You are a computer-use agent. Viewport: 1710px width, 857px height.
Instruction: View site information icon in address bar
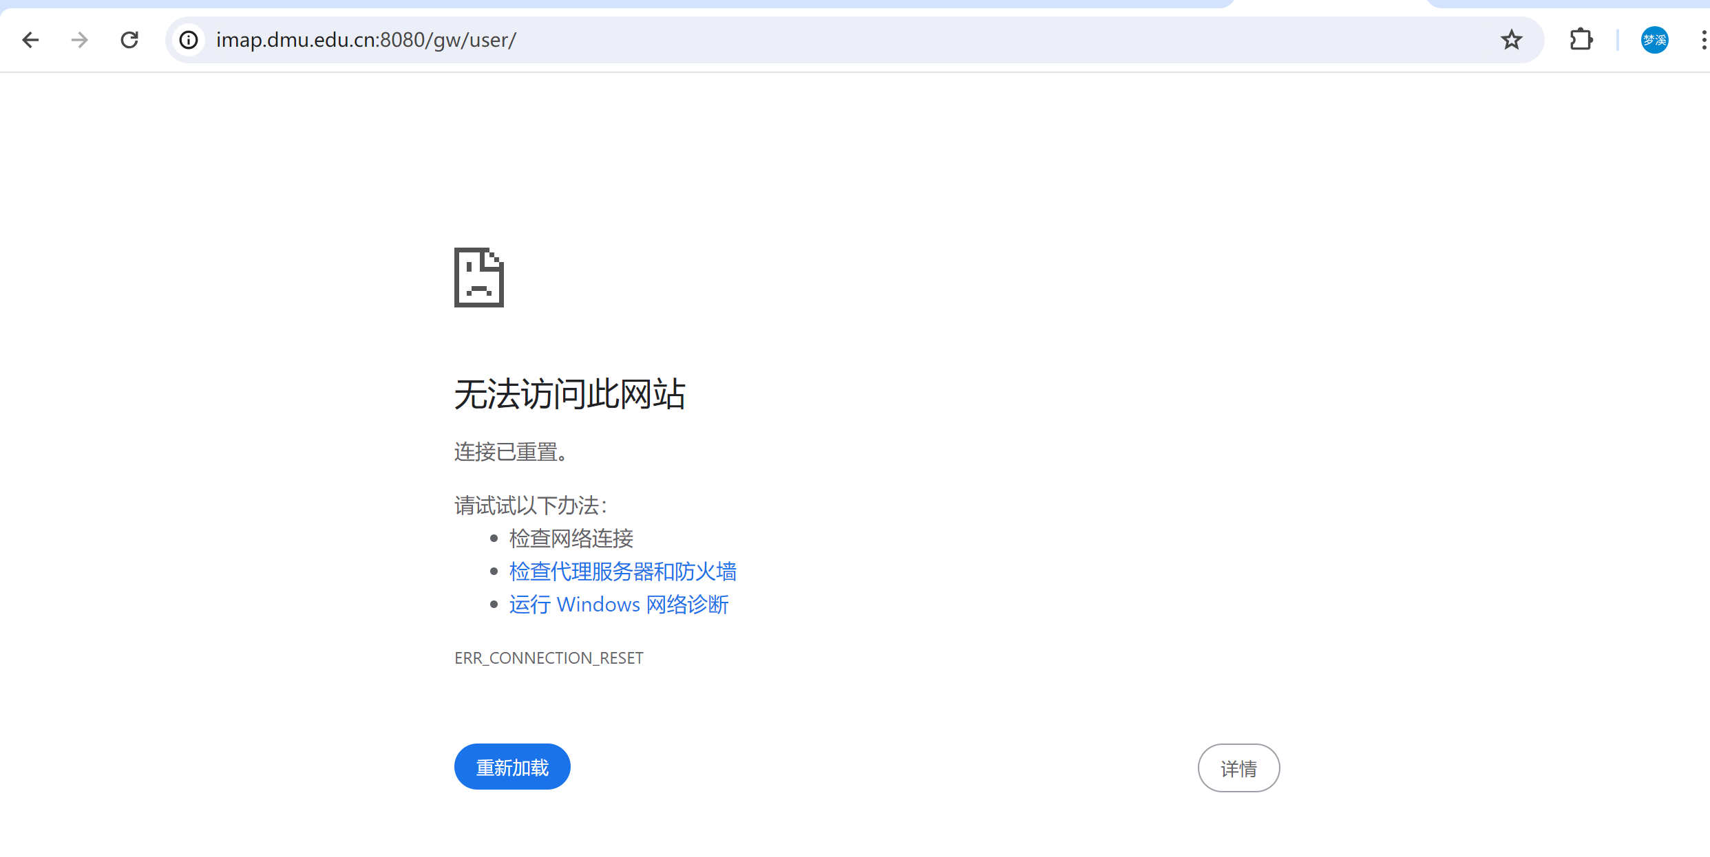[189, 40]
